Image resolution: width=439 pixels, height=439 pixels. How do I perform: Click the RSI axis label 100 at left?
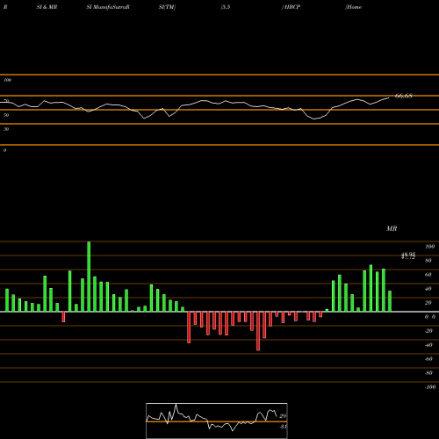[x=7, y=80]
